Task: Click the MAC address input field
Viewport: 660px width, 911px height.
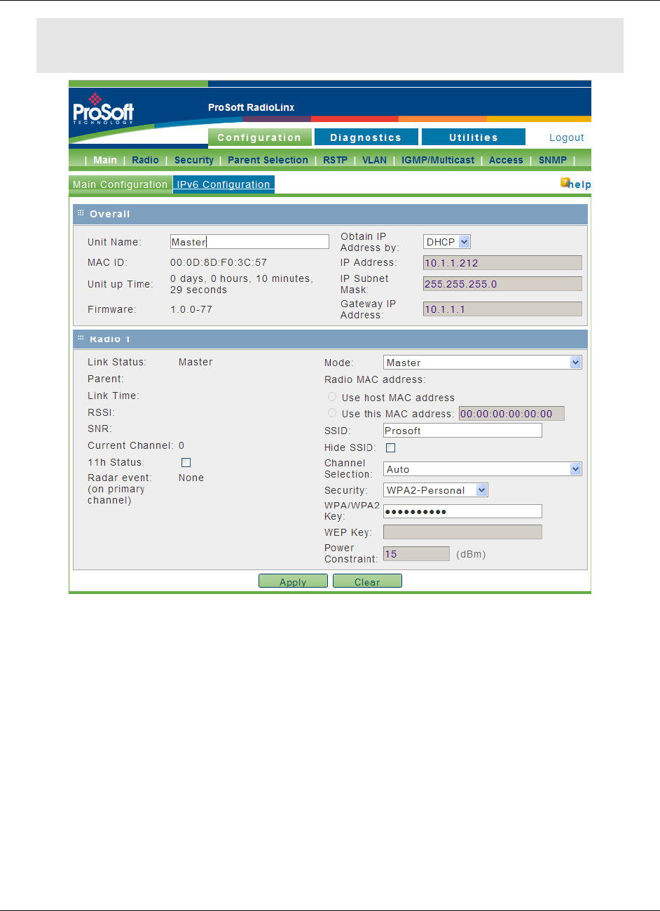Action: click(511, 414)
